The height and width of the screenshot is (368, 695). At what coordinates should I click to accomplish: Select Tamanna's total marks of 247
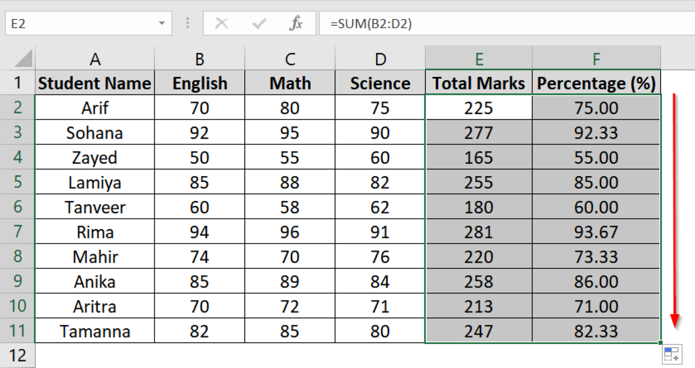478,331
